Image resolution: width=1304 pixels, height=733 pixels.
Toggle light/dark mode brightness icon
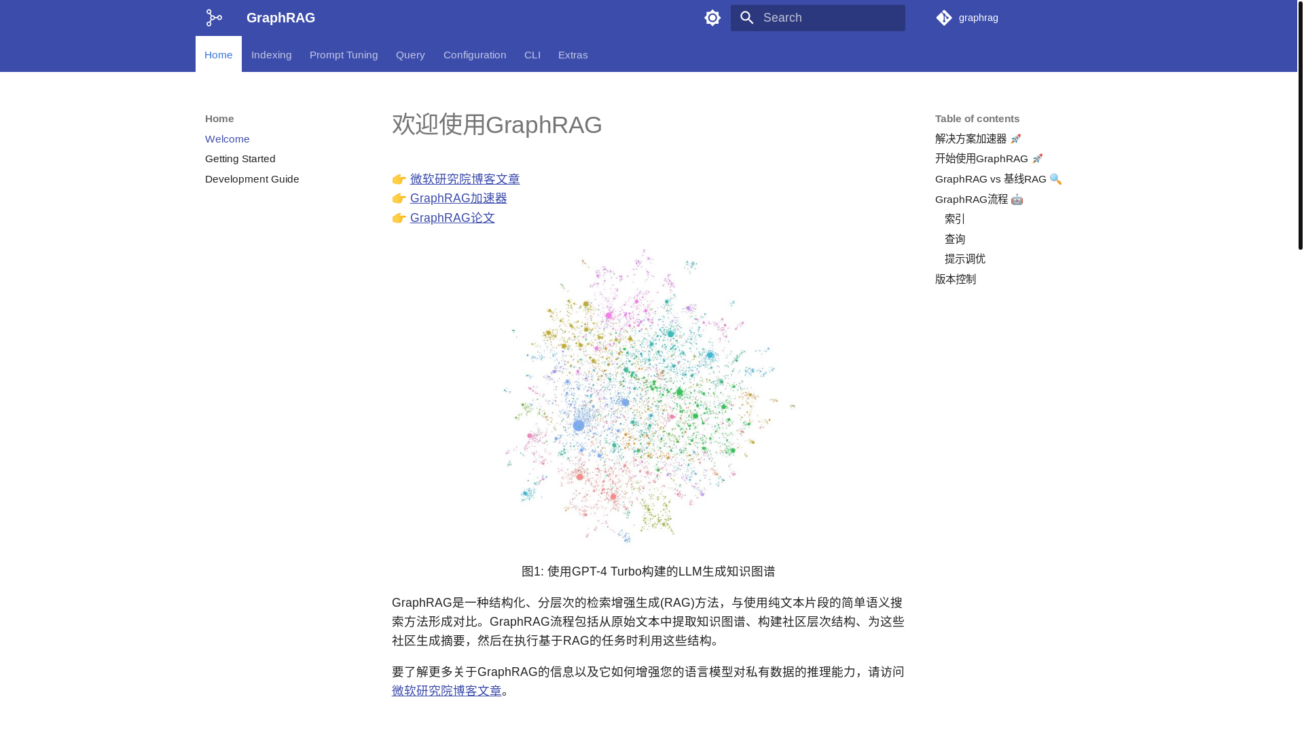[712, 18]
